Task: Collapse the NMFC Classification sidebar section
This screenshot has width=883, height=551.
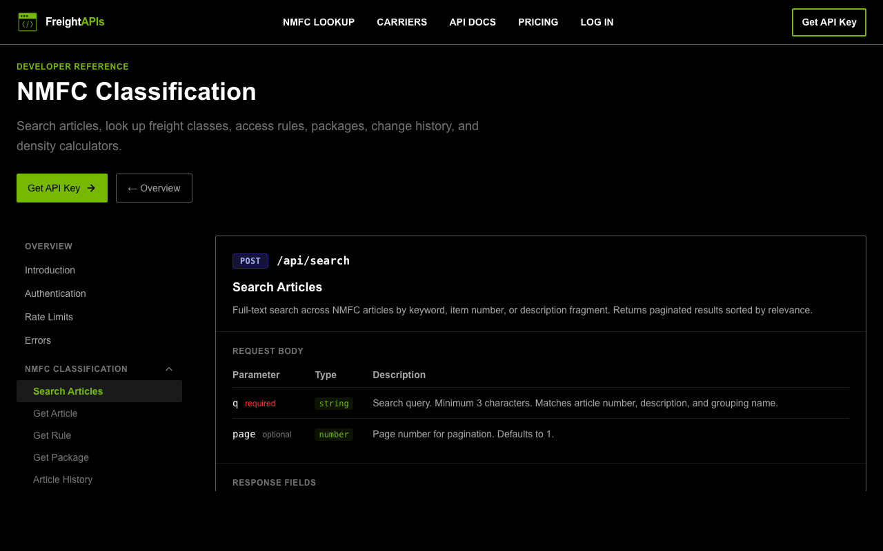Action: (x=169, y=369)
